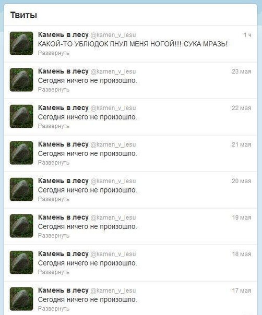Click the stone avatar on the 20 мая tweet
The image size is (262, 315).
[21, 189]
